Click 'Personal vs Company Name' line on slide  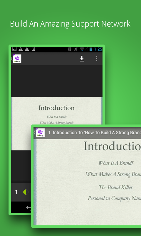[114, 198]
